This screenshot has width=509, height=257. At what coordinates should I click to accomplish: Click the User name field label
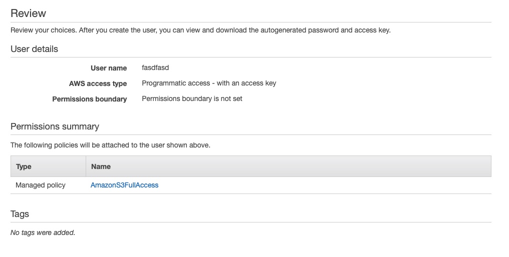[x=108, y=68]
